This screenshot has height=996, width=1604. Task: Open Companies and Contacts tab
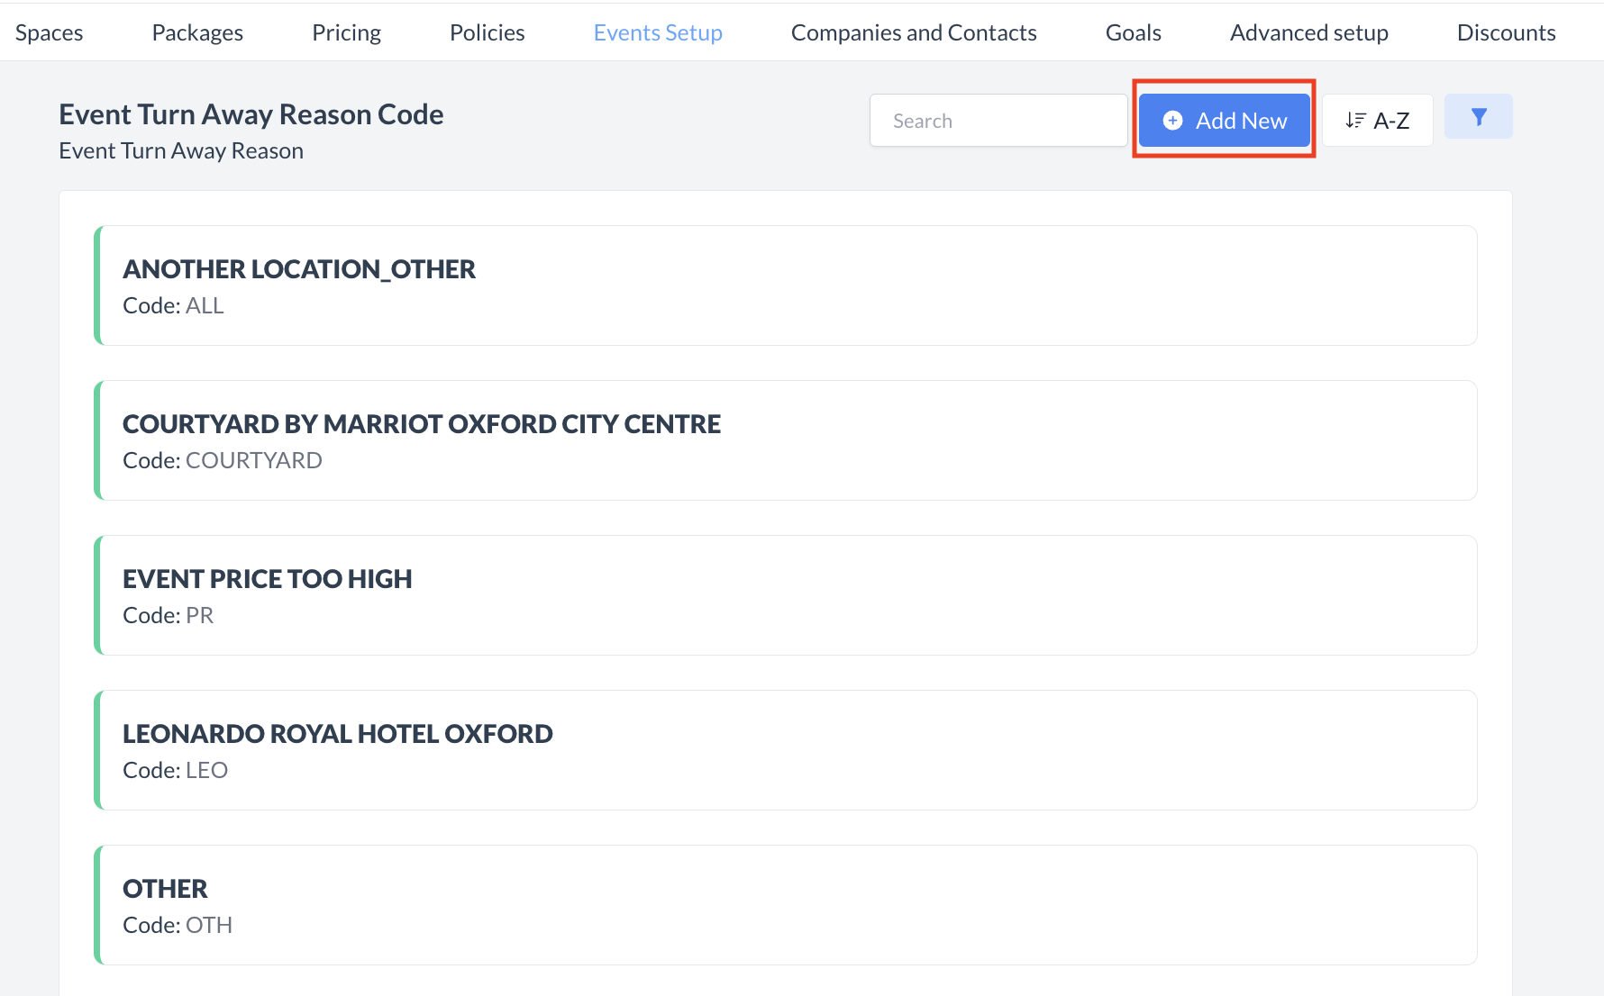coord(914,32)
